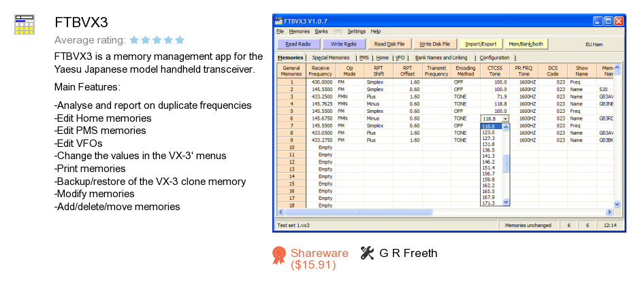This screenshot has width=640, height=289.
Task: Click the 71.9 CTCSS tone cell
Action: 495,97
